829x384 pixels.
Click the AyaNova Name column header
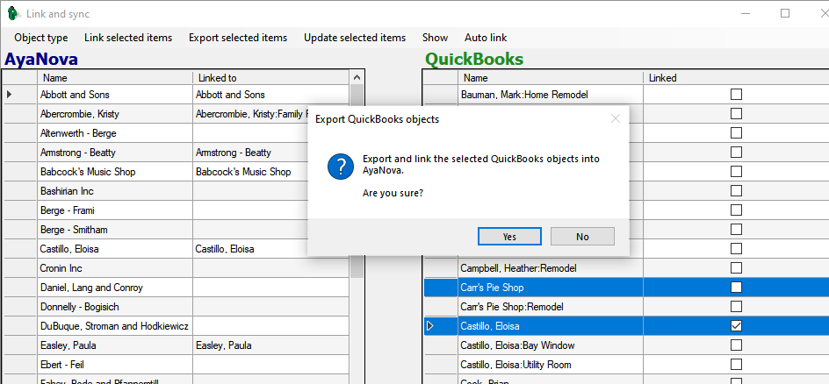coord(115,77)
